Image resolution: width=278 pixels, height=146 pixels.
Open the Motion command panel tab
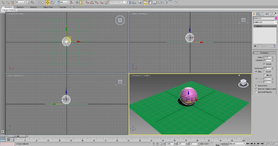[267, 14]
